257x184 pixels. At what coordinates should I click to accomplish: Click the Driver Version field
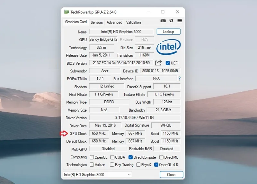135,118
